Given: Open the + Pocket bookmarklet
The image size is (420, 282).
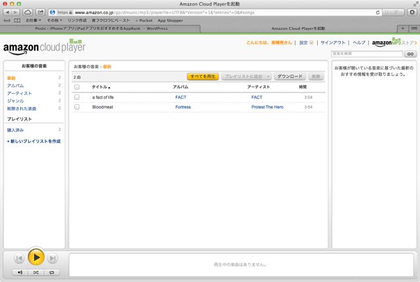Looking at the screenshot, I should click(x=144, y=20).
